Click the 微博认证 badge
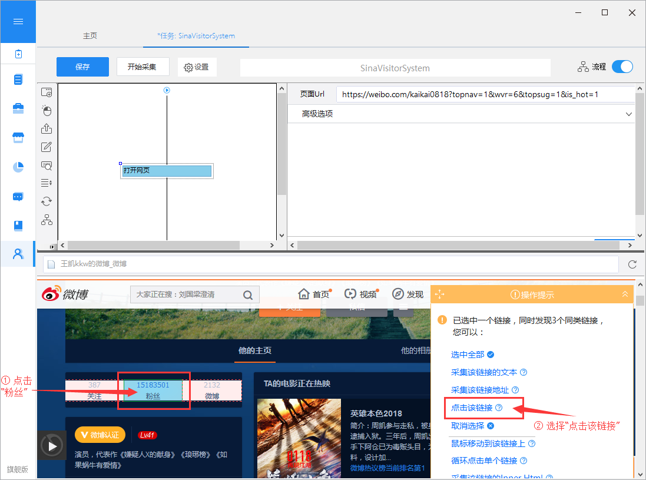This screenshot has height=480, width=646. click(x=100, y=435)
